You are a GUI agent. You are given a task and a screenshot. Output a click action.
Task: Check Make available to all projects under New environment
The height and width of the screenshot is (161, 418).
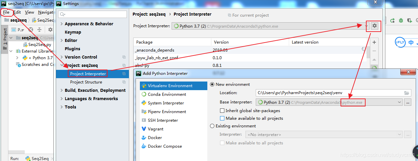coord(222,118)
